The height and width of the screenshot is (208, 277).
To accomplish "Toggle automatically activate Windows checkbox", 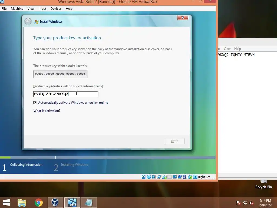I will click(35, 103).
